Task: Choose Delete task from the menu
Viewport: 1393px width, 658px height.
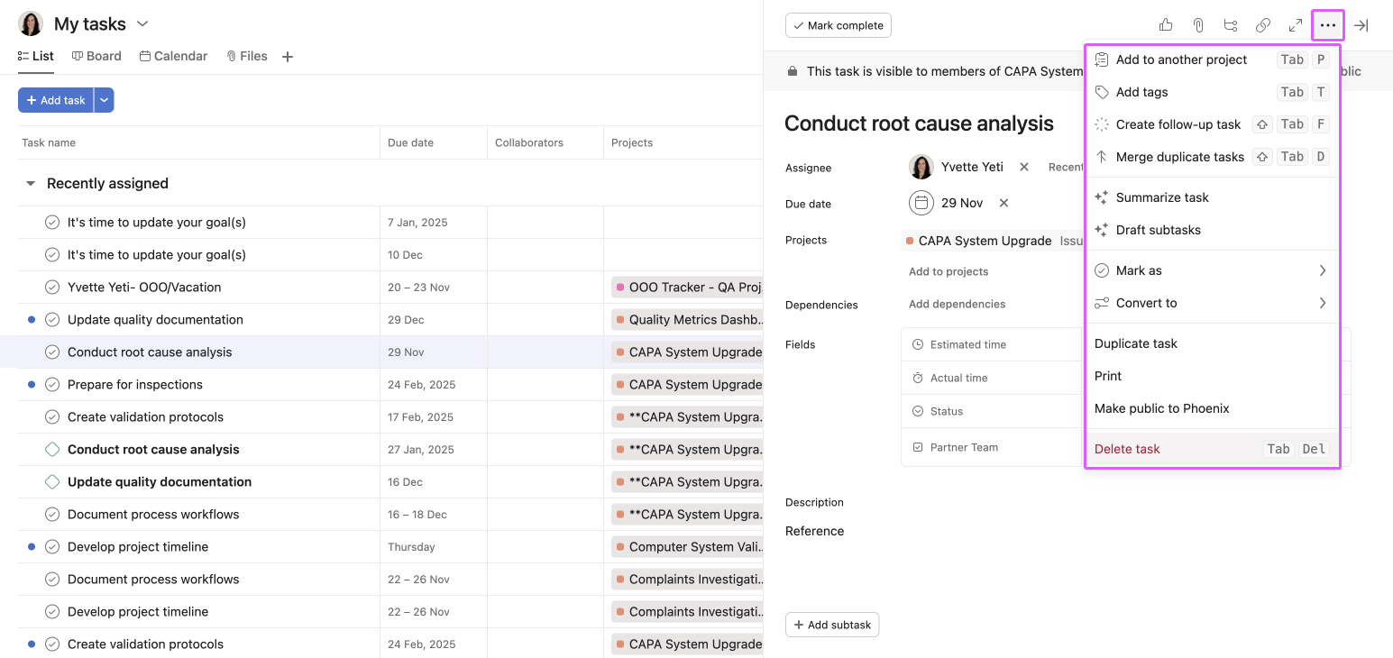Action: 1127,449
